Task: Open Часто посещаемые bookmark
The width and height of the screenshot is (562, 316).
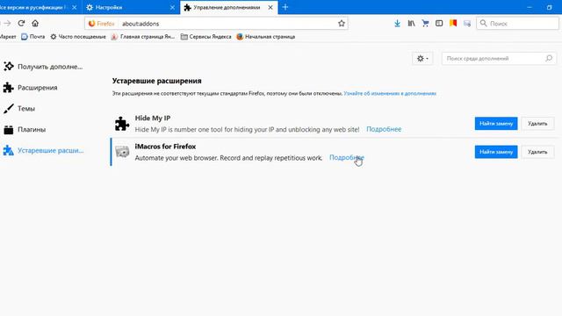Action: tap(78, 37)
